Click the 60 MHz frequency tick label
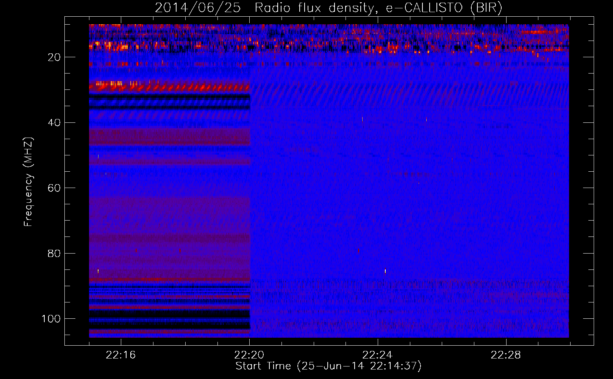Image resolution: width=613 pixels, height=379 pixels. coord(55,188)
